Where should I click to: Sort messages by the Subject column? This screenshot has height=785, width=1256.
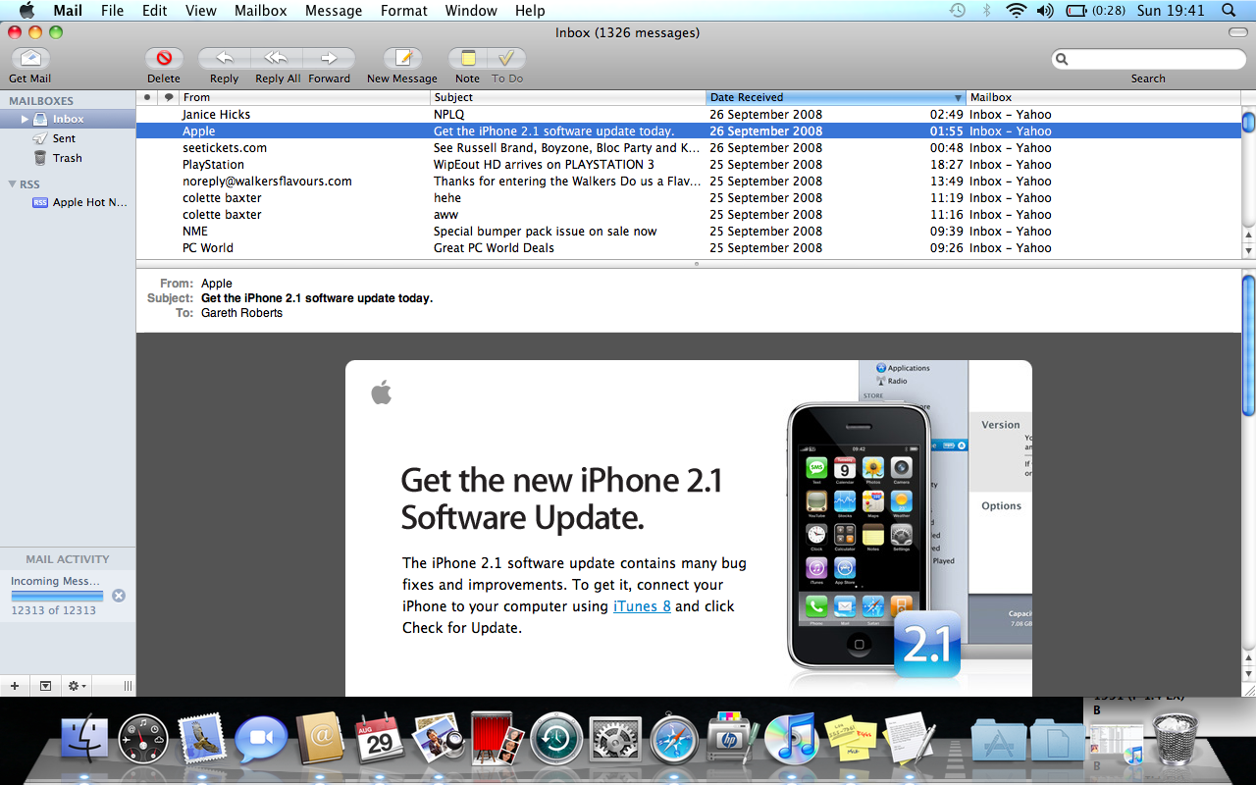tap(569, 97)
